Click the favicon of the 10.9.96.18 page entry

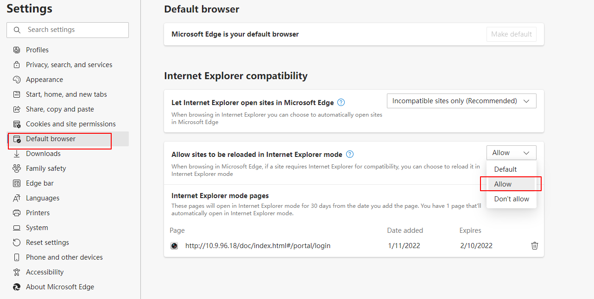tap(174, 246)
